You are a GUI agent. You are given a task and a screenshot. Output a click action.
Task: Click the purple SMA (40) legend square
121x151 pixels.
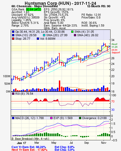[75, 35]
